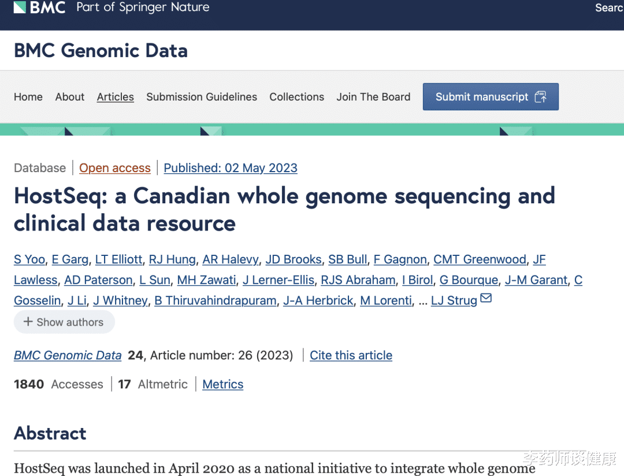Image resolution: width=624 pixels, height=476 pixels.
Task: Open the Search option in top bar
Action: pos(609,8)
